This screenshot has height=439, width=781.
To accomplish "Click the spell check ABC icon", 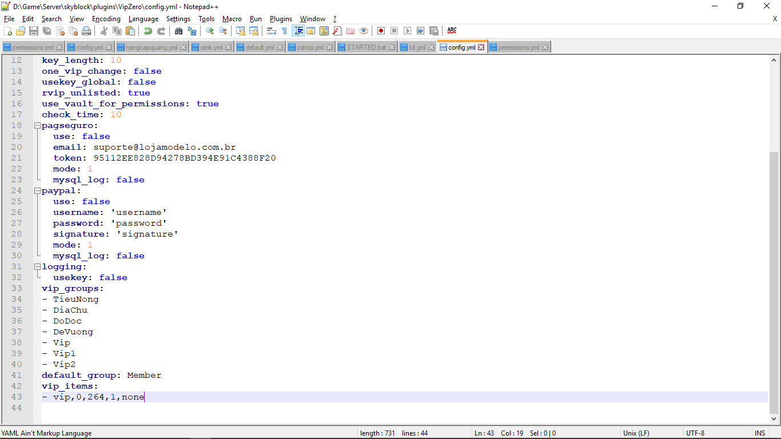I will (x=452, y=31).
